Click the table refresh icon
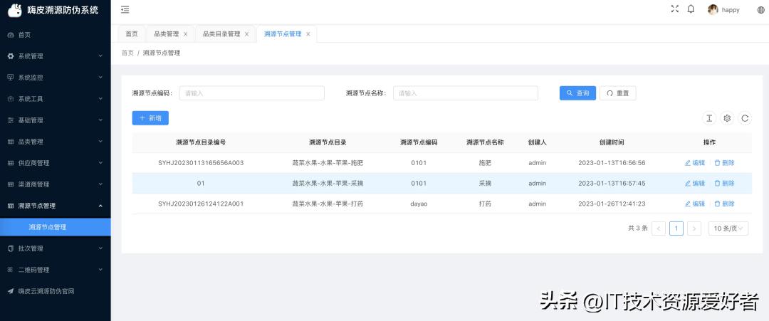This screenshot has height=321, width=769. pos(745,118)
